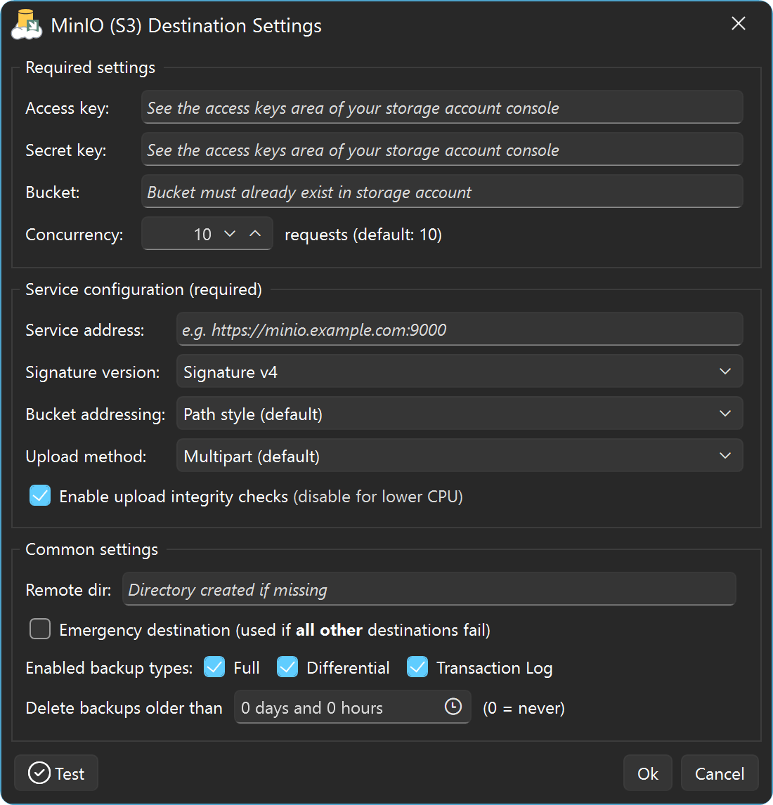Click the "Remote dir:" label
This screenshot has height=805, width=773.
pos(68,590)
